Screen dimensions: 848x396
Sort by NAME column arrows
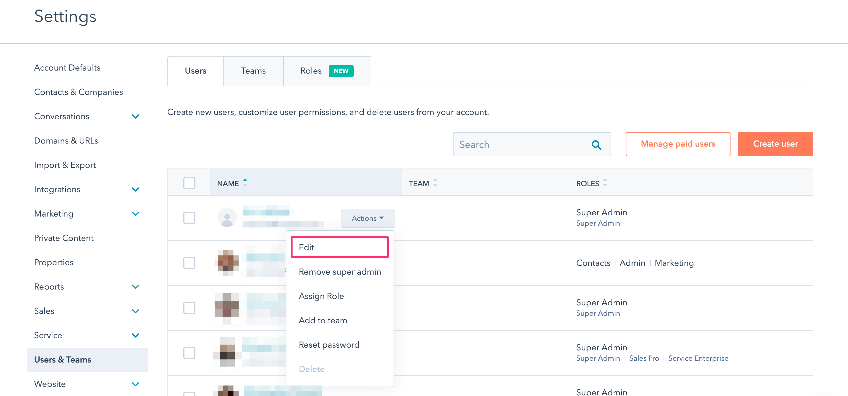tap(245, 182)
